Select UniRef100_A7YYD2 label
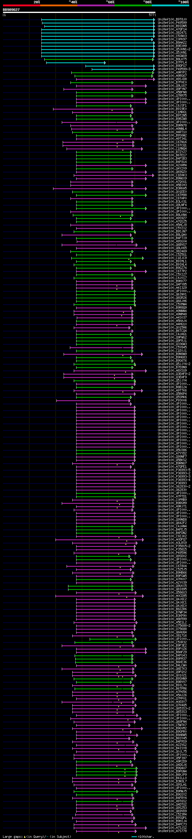The height and width of the screenshot is (839, 192). point(172,453)
